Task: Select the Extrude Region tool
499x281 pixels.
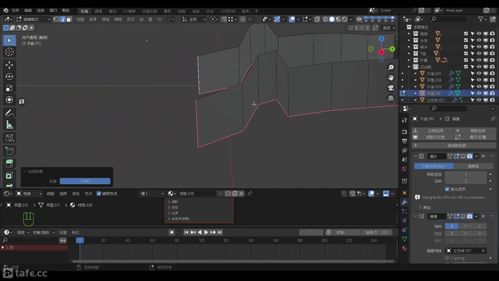Action: pos(9,164)
